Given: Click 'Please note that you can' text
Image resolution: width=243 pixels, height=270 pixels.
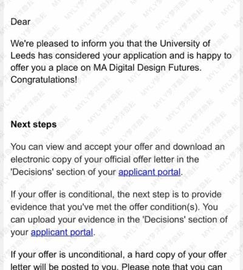Looking at the screenshot, I should click(x=172, y=266).
